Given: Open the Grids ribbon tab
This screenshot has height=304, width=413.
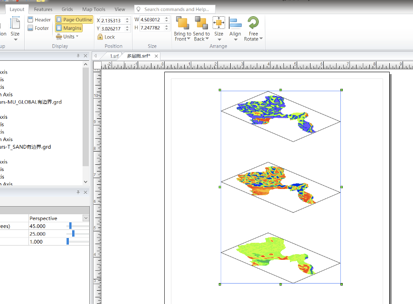Looking at the screenshot, I should pos(67,9).
